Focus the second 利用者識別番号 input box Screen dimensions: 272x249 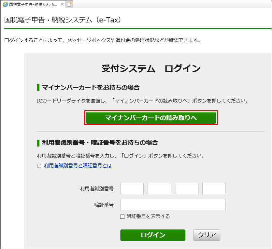tap(159, 188)
